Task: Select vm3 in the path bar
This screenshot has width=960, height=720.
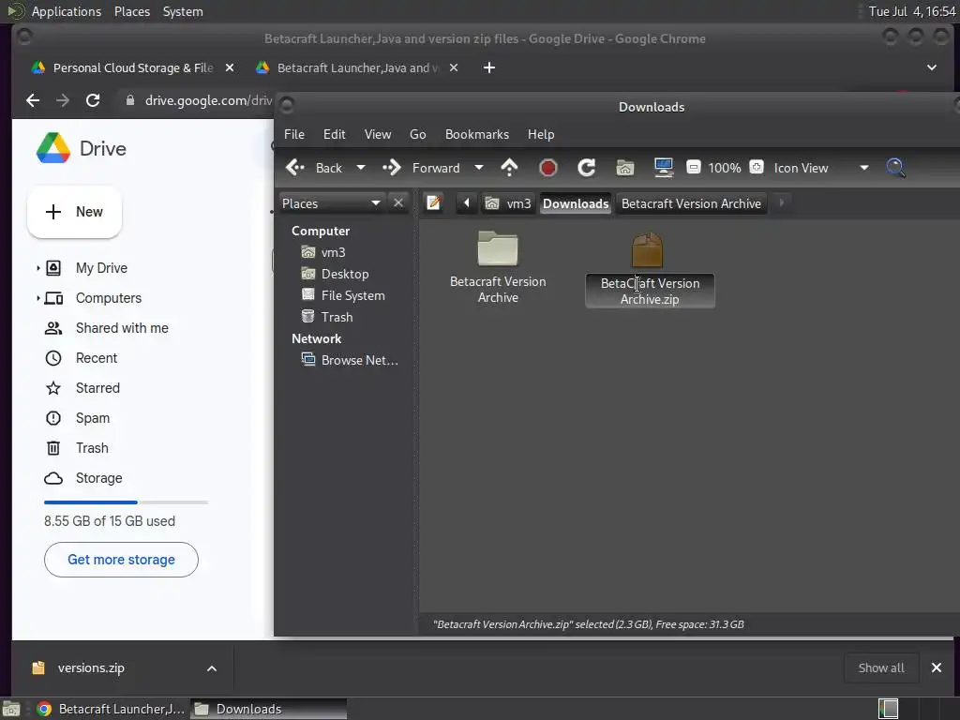Action: point(507,203)
